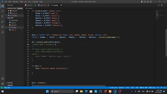Open the Run menu
Viewport: 167px width, 94px height.
[x=29, y=2]
